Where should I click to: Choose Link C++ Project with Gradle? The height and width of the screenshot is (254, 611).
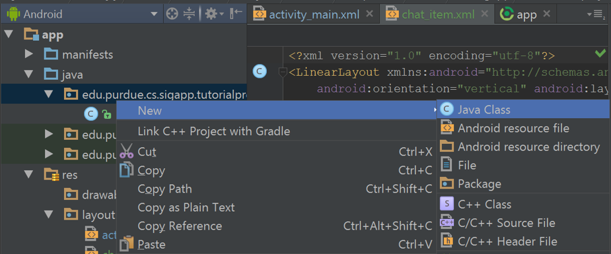tap(277, 131)
